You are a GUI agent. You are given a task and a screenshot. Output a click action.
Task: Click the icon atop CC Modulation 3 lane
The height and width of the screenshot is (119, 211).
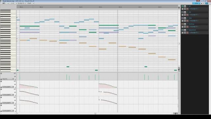[1, 97]
